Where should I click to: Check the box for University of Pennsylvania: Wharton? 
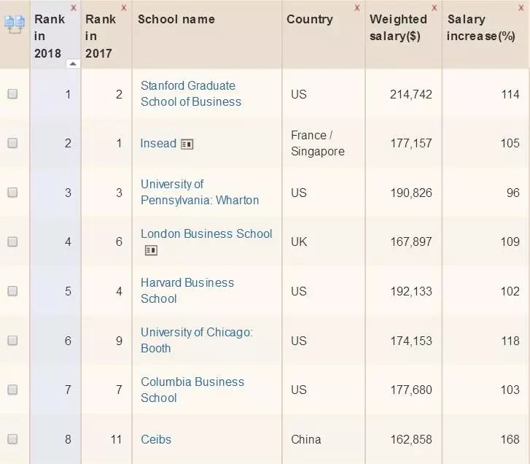pos(12,193)
